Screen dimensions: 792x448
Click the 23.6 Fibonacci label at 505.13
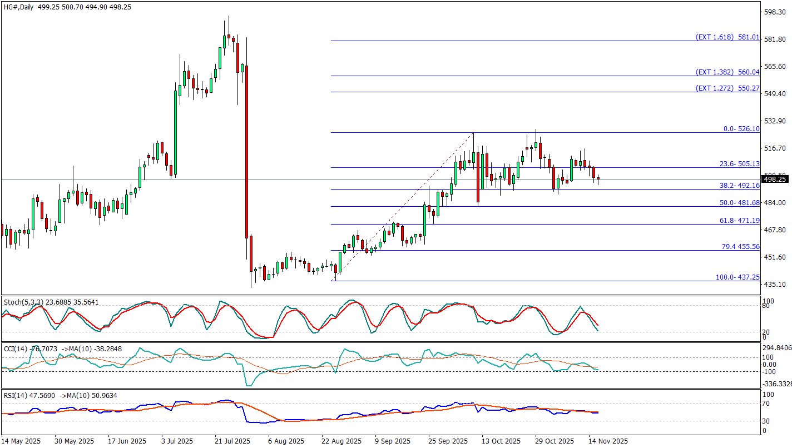pyautogui.click(x=740, y=164)
